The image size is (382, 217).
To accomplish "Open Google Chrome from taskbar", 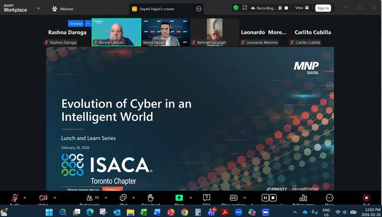I will pos(184,212).
